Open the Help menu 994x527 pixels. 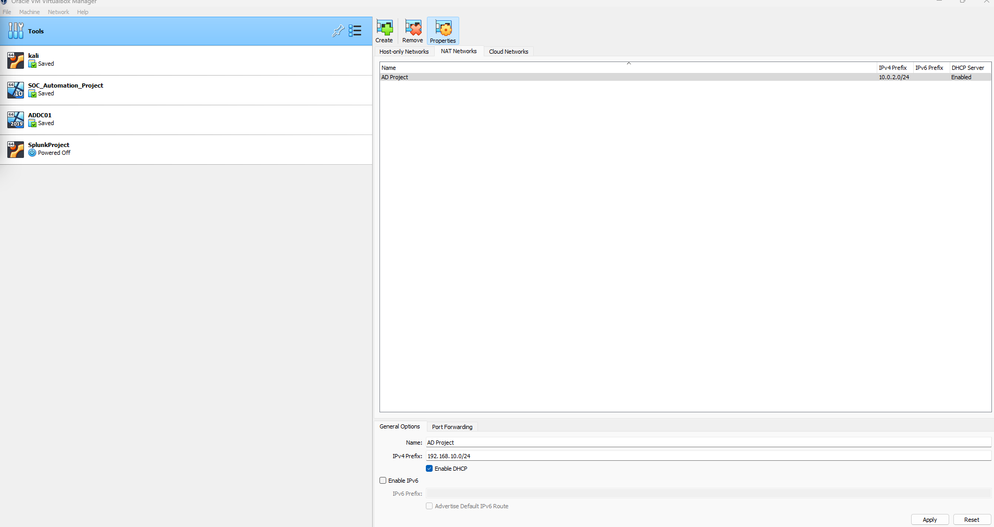83,12
